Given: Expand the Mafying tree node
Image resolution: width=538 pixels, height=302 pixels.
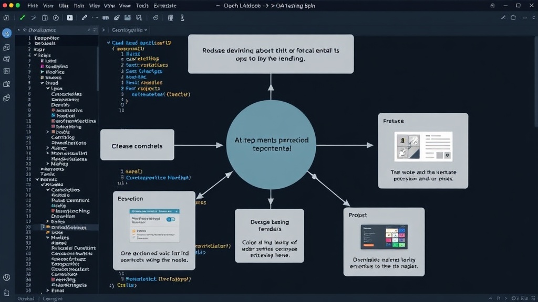Looking at the screenshot, I should click(48, 164).
